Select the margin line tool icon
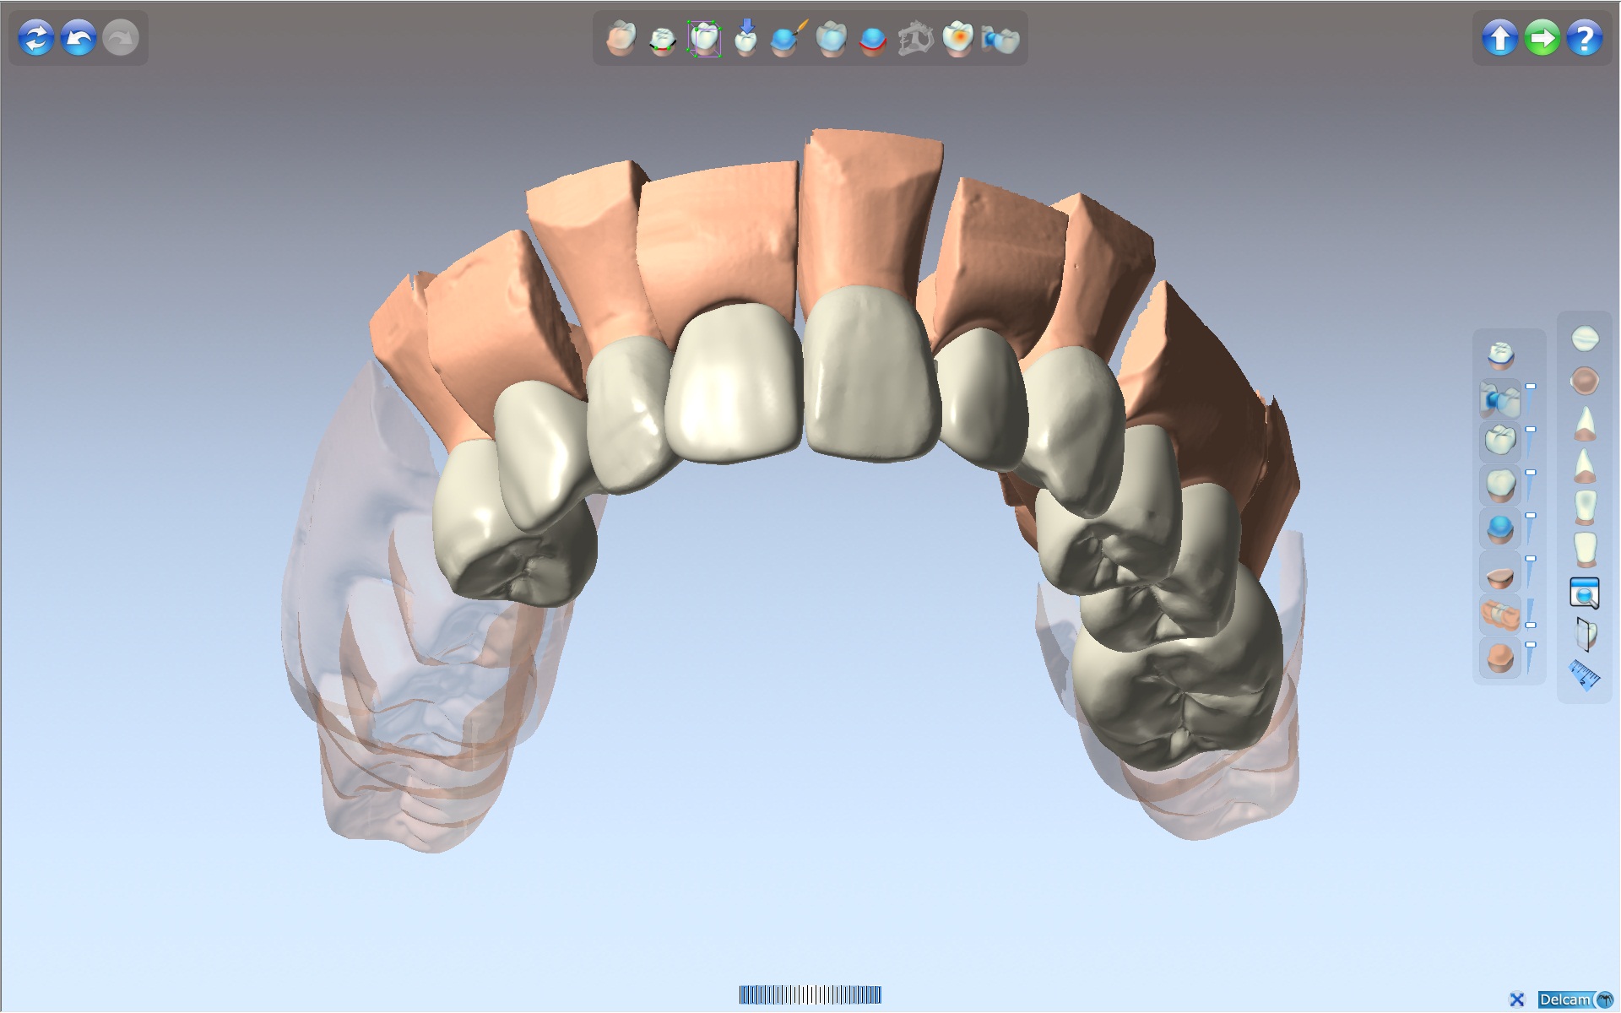This screenshot has width=1621, height=1013. tap(663, 40)
